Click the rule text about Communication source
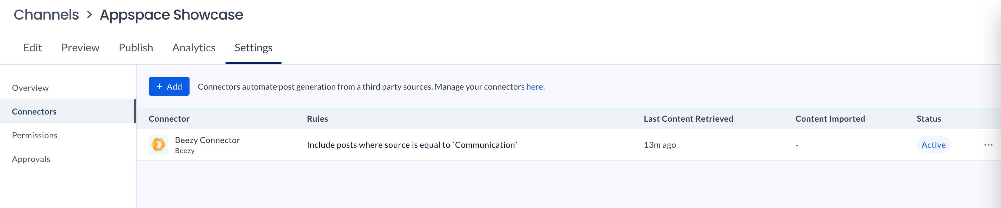Viewport: 1001px width, 208px height. pos(412,145)
